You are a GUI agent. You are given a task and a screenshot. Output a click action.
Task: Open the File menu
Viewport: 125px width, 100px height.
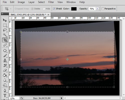coord(5,2)
